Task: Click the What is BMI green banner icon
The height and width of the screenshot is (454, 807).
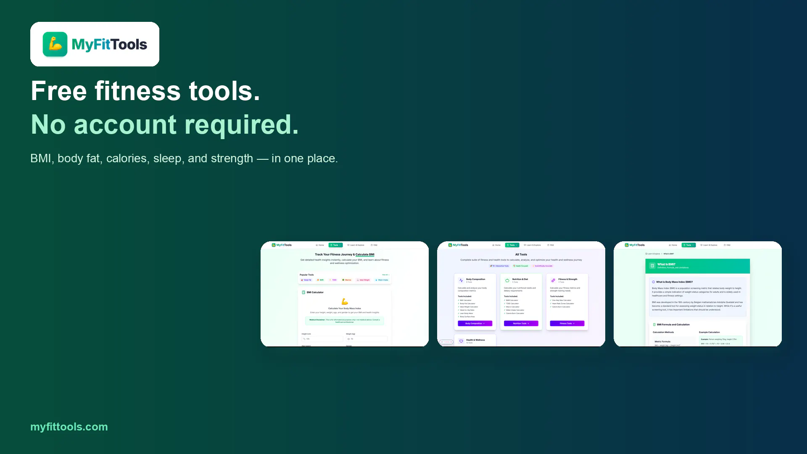Action: (652, 266)
